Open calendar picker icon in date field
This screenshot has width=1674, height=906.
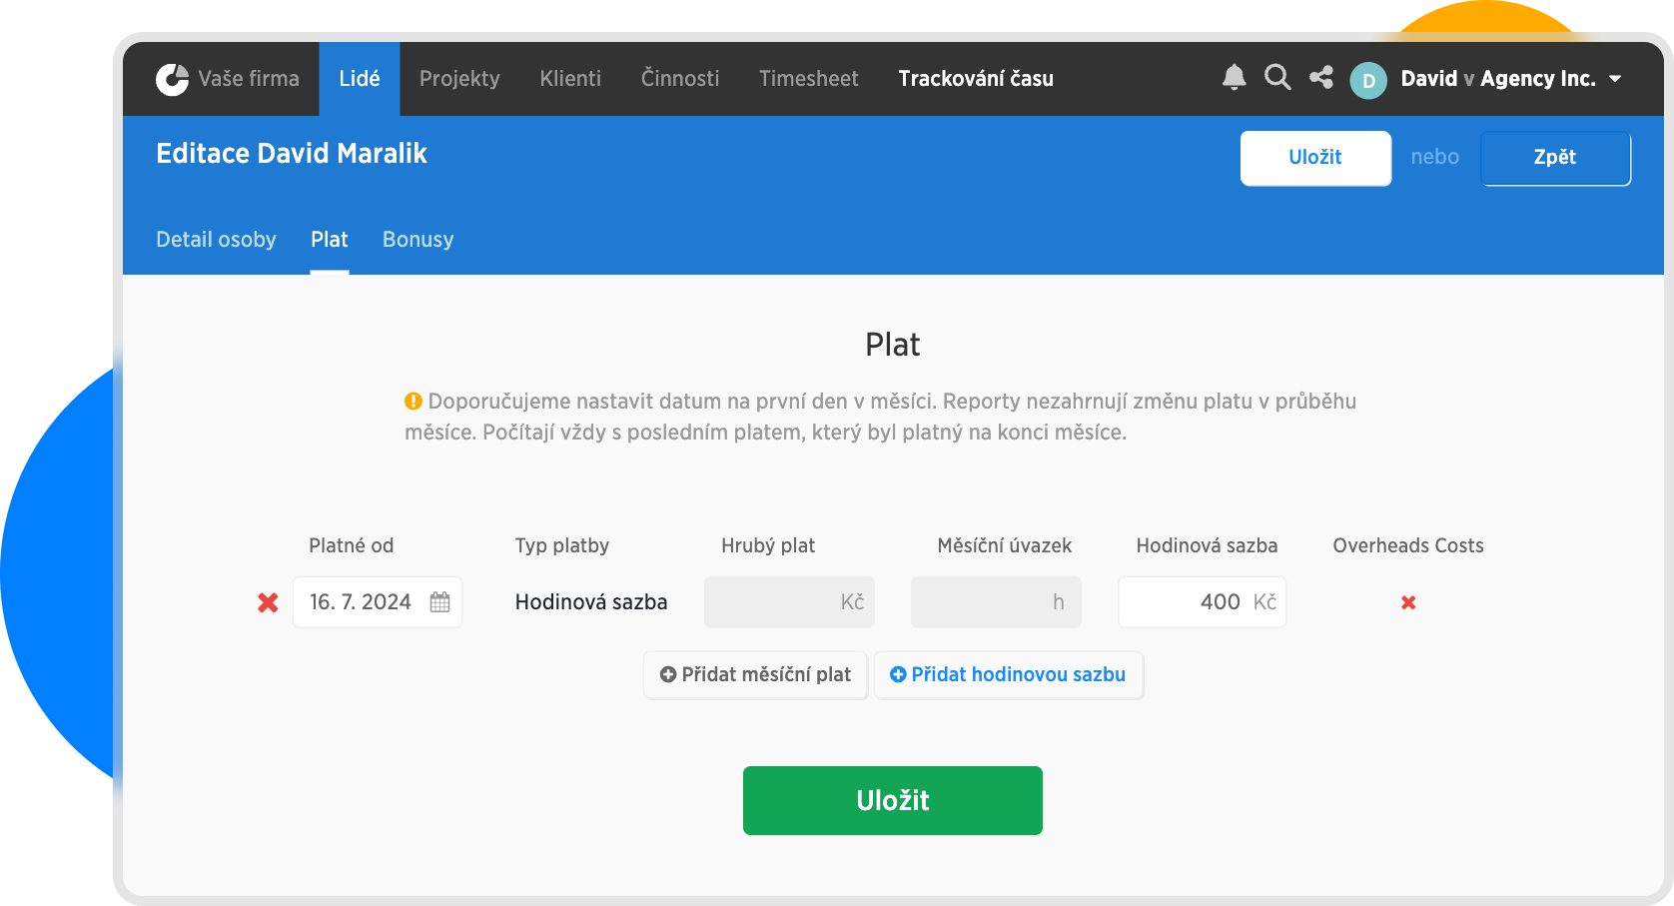439,602
